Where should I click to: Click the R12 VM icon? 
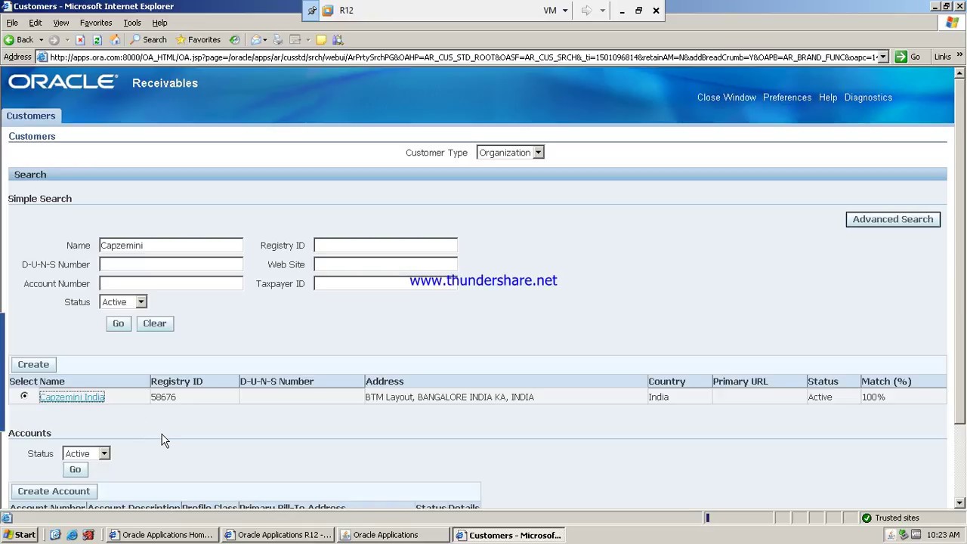coord(328,11)
